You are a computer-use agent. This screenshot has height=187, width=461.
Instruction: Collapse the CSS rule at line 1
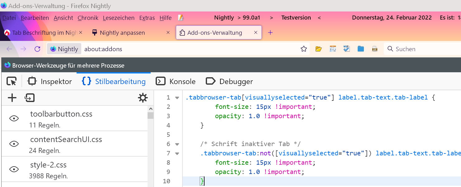[177, 98]
